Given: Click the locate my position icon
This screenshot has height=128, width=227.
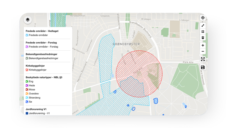Looking at the screenshot, I should (203, 18).
